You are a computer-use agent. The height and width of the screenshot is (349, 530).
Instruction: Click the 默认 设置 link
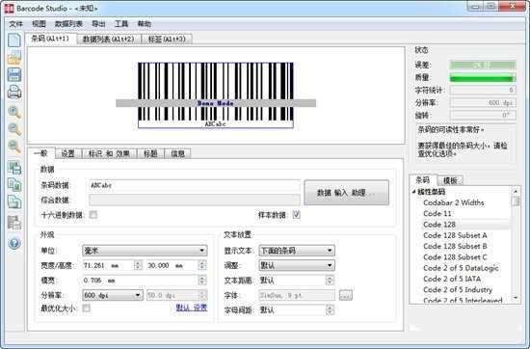click(x=192, y=308)
